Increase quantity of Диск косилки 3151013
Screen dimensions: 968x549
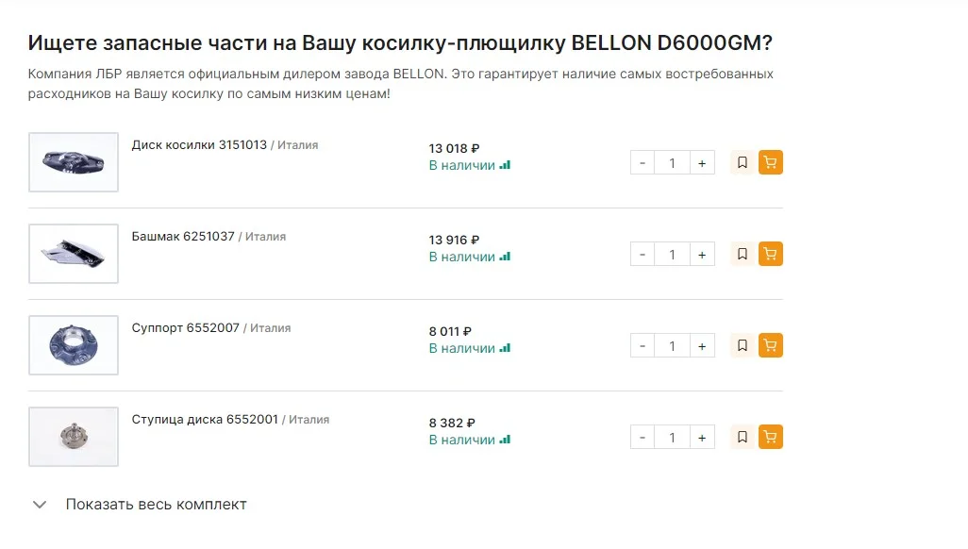[x=702, y=163]
